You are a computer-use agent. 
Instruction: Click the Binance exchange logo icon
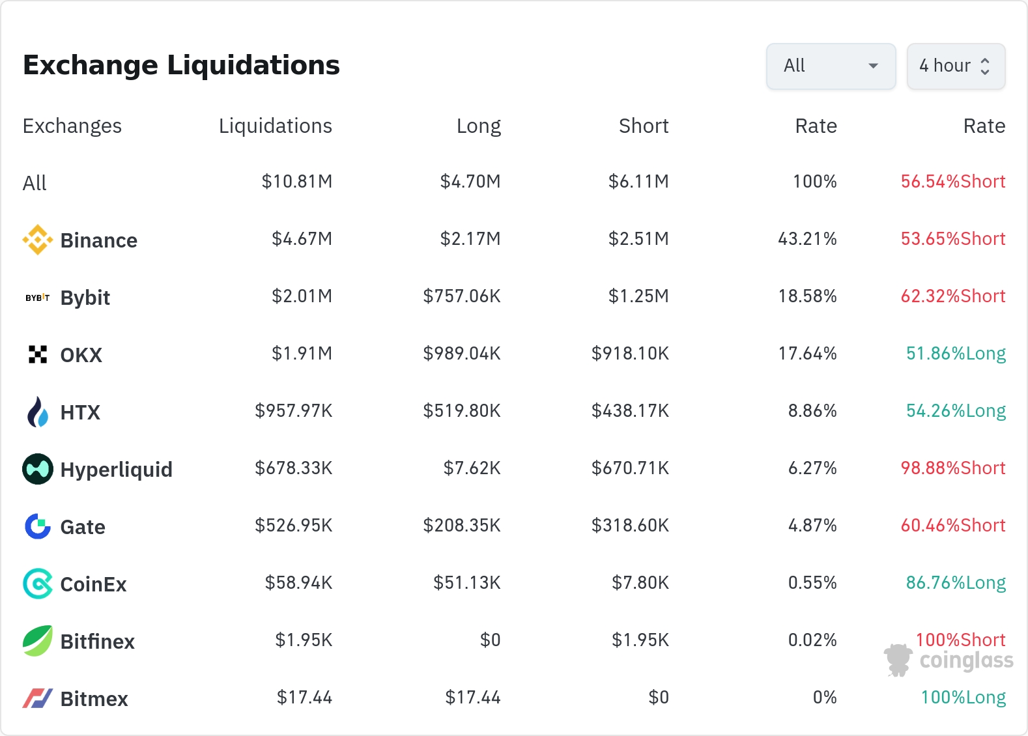(37, 240)
